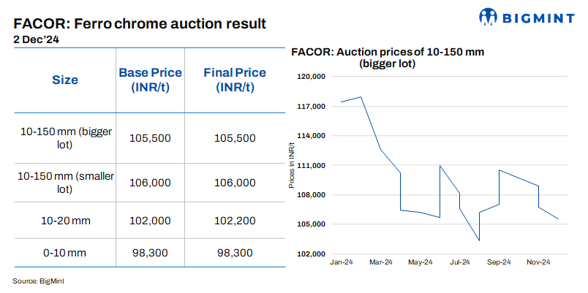
Task: Click the 102,200 final price cell
Action: click(x=235, y=221)
